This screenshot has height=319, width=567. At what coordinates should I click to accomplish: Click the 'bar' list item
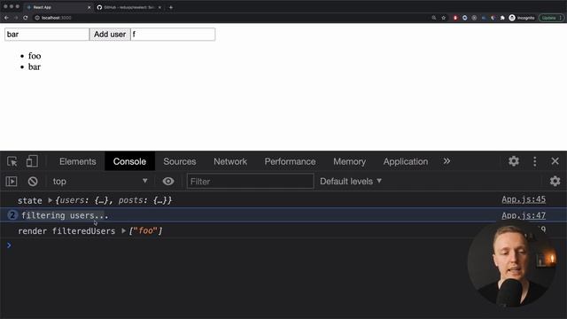coord(35,67)
